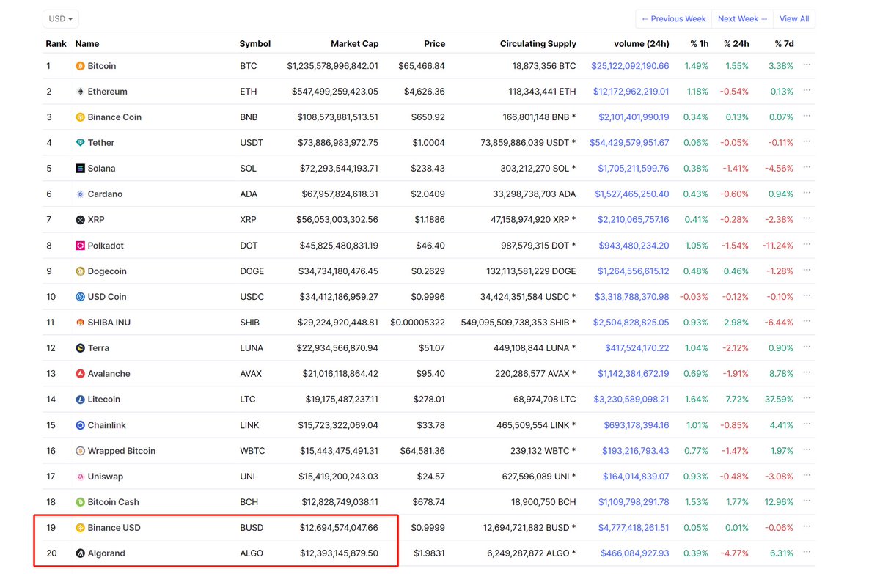Sort table by volume (24h) header
This screenshot has height=574, width=880.
coord(641,44)
